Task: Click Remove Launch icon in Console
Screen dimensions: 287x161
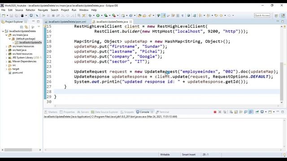Action: (x=220, y=112)
